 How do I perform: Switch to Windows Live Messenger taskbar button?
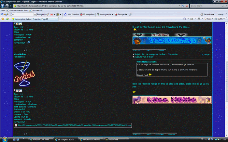click(40, 139)
